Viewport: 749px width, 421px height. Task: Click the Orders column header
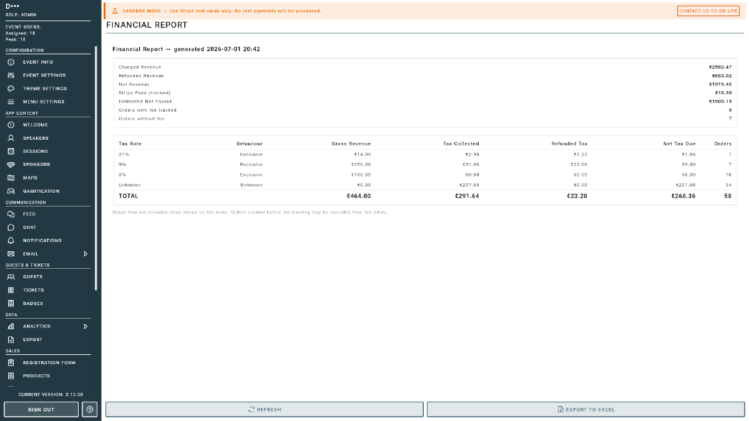tap(723, 143)
